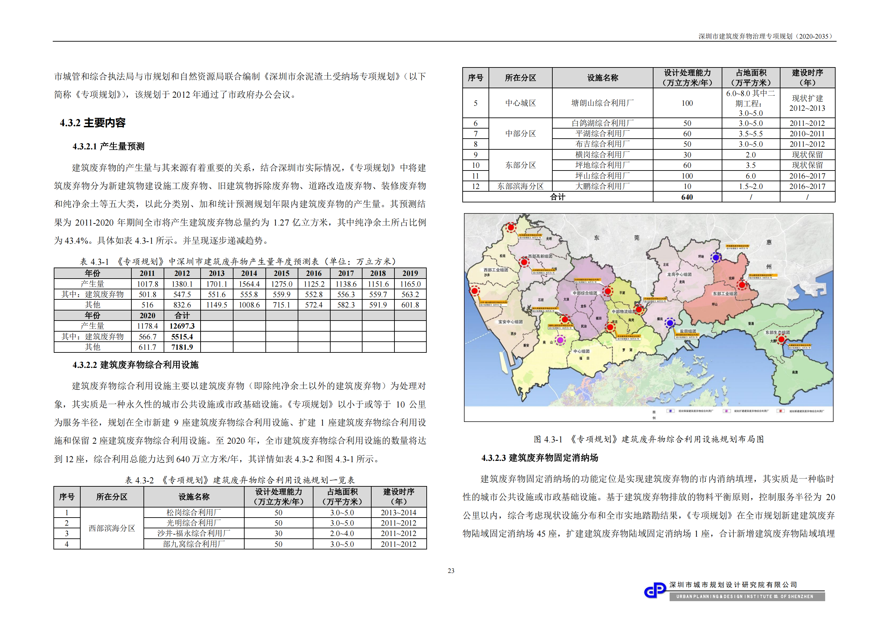Click the 塘朗山 schedule cell 现状扩建 2012~2013
This screenshot has width=889, height=628.
coord(807,103)
